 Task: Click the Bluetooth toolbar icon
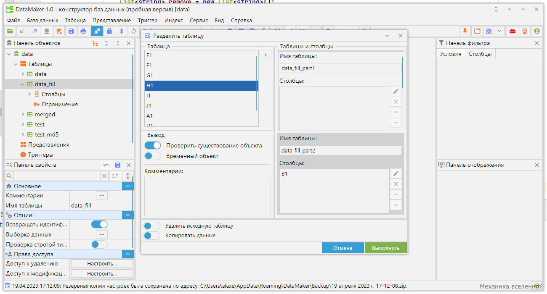point(122,31)
